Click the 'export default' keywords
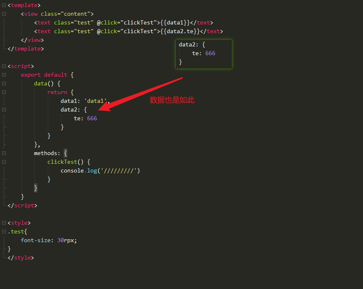The width and height of the screenshot is (363, 289). pos(44,75)
